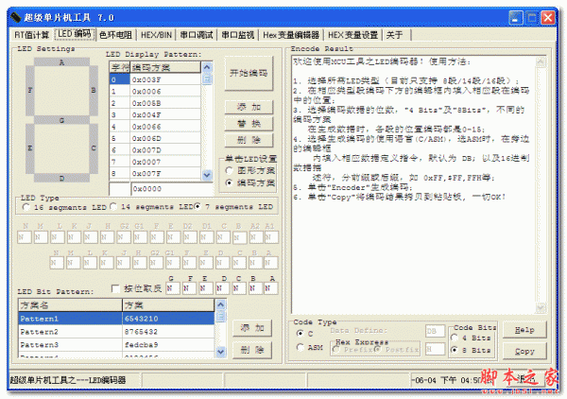Click the 0x0000 code input field
This screenshot has width=567, height=399.
(x=172, y=189)
